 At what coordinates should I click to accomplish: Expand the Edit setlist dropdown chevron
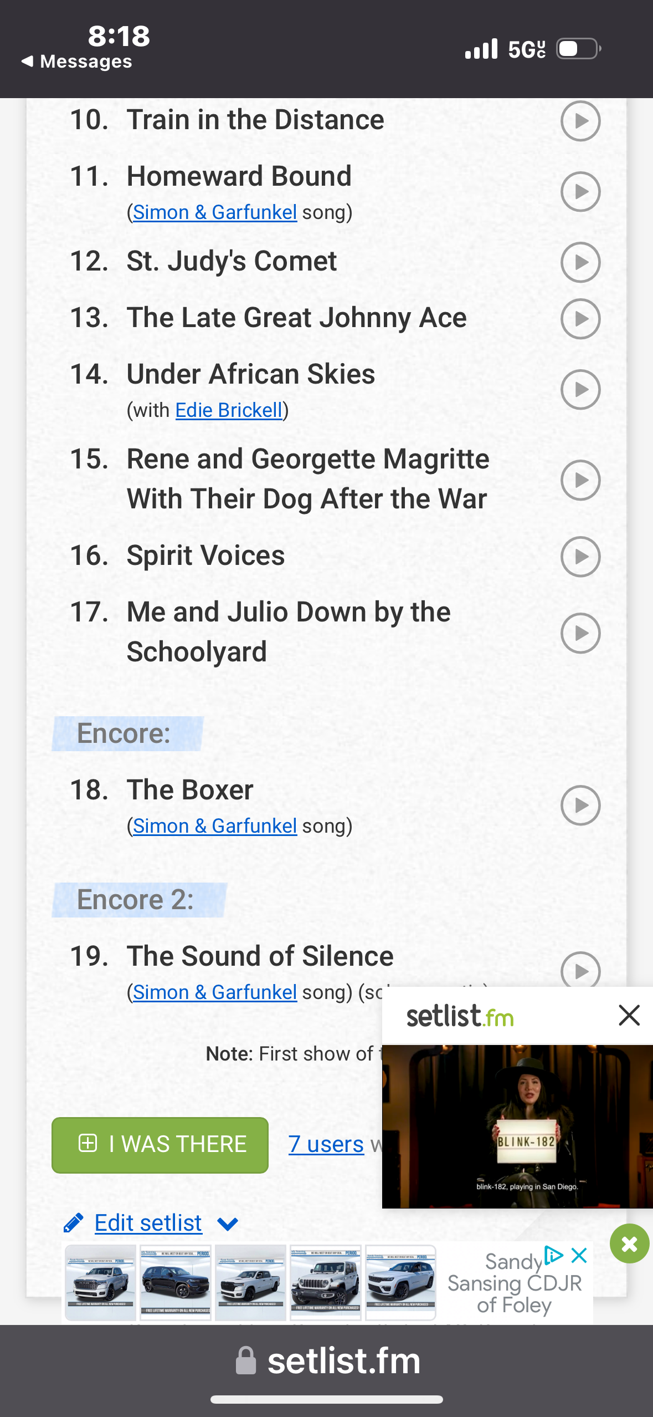[x=228, y=1224]
